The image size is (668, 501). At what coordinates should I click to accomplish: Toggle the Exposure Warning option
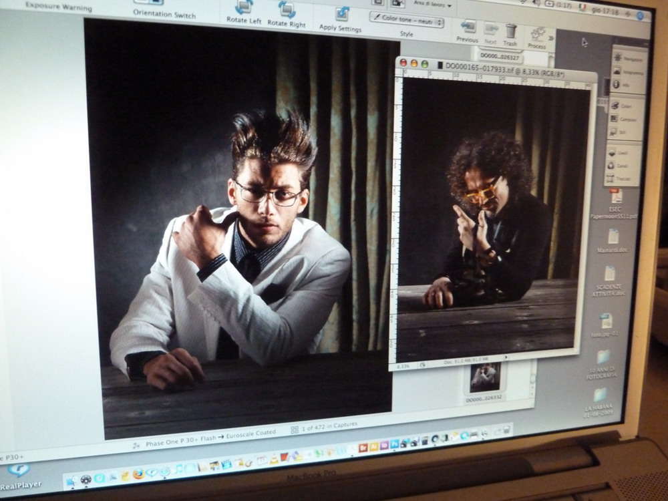pos(58,7)
